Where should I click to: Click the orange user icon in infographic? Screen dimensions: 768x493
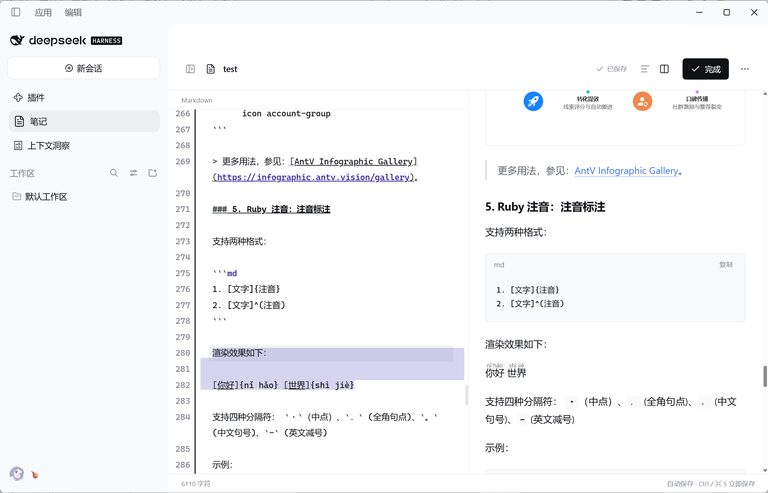point(642,101)
